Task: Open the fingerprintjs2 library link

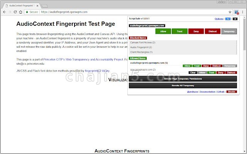Action: coord(97,71)
